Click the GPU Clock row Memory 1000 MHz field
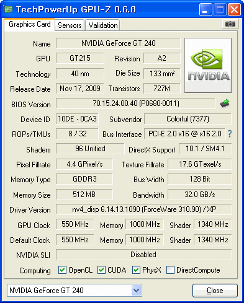 (x=145, y=224)
